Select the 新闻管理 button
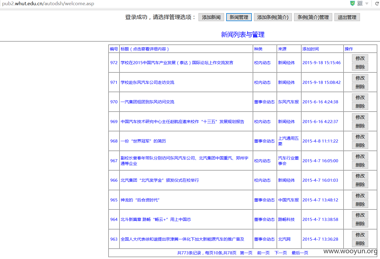Image resolution: width=380 pixels, height=259 pixels. coord(239,17)
